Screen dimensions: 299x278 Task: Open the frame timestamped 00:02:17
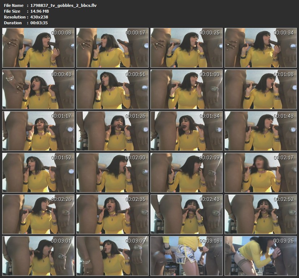coord(260,173)
